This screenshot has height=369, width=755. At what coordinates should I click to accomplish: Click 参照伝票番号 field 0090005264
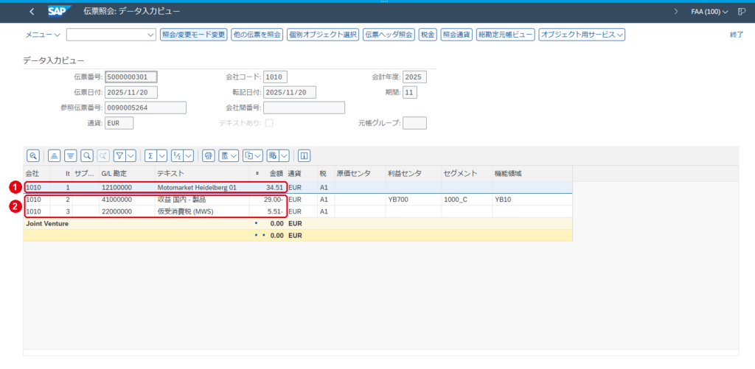(x=146, y=108)
